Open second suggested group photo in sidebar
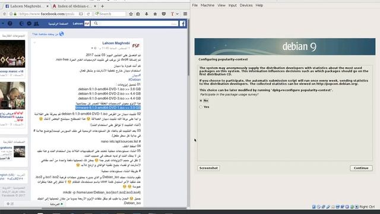The width and height of the screenshot is (380, 214). 12,96
